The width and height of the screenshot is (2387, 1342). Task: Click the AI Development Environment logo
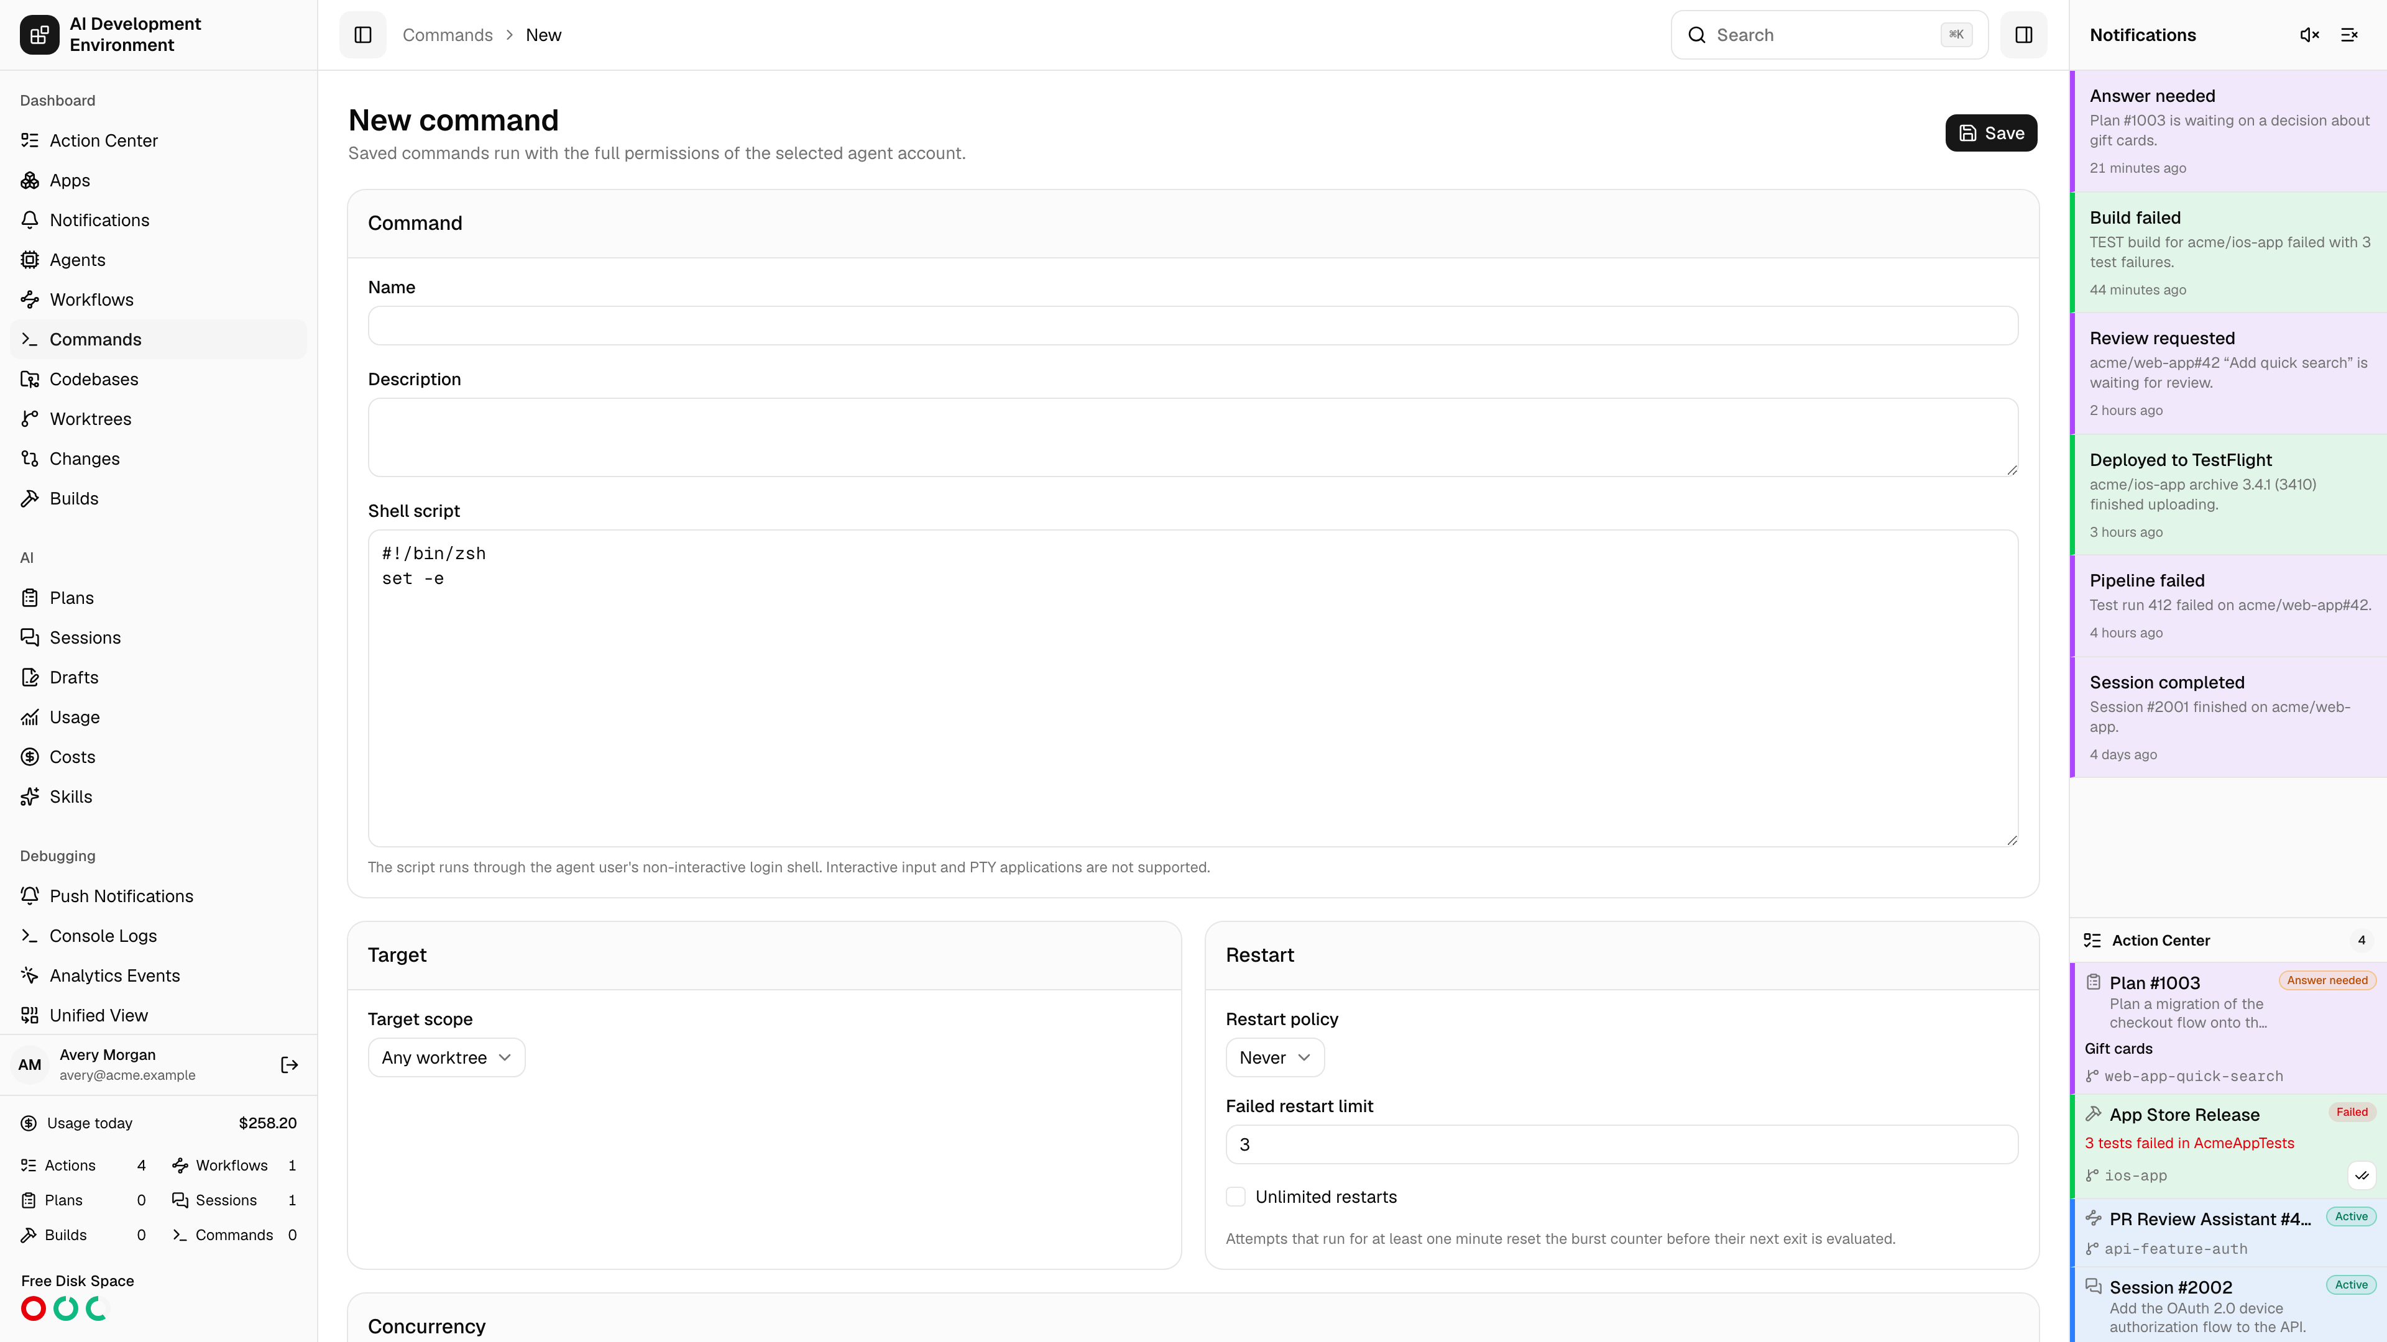(39, 35)
